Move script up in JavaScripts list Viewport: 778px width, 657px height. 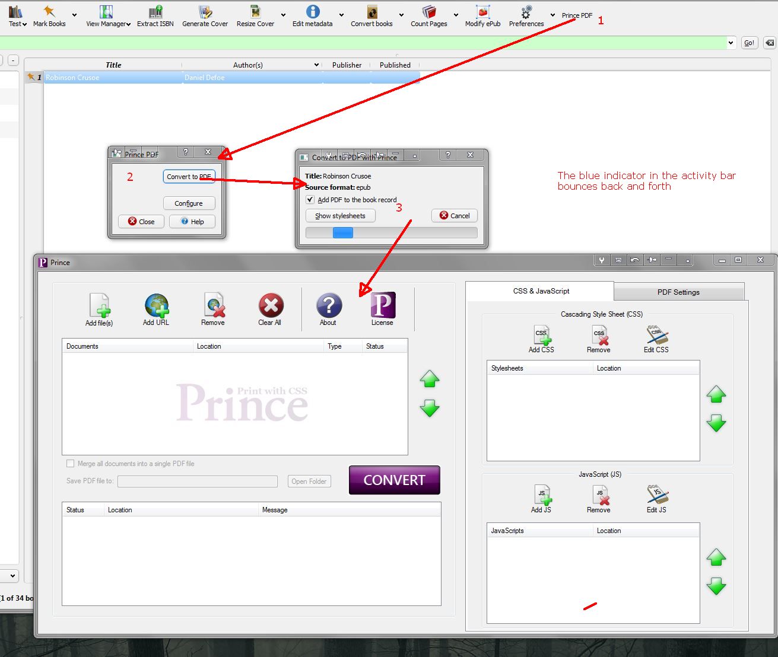(x=716, y=557)
